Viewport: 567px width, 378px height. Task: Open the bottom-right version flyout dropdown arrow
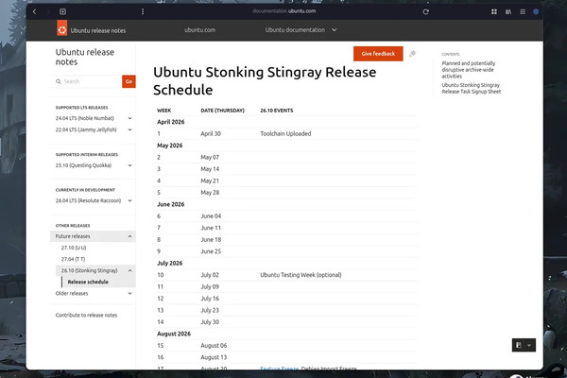[x=529, y=345]
